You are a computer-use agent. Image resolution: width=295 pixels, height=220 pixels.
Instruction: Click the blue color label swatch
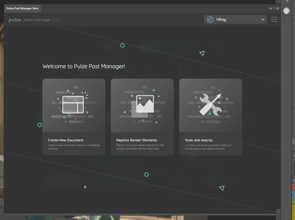coord(293,195)
